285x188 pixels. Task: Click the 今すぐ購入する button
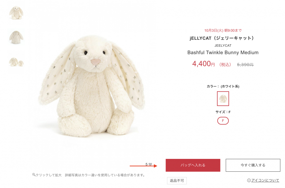pos(253,165)
